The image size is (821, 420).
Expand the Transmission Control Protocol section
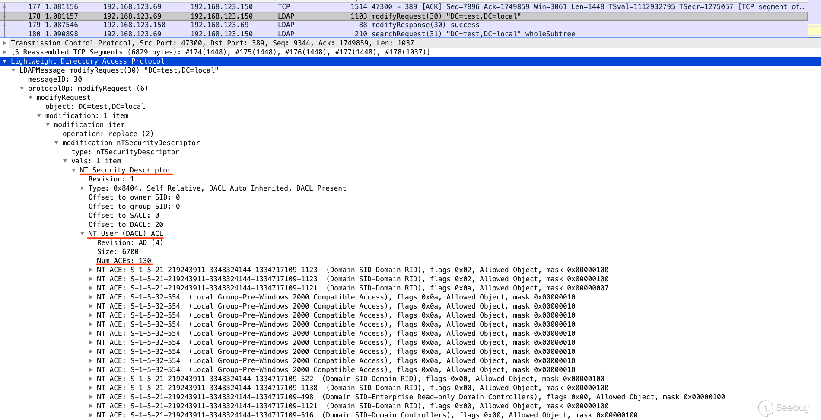(5, 43)
